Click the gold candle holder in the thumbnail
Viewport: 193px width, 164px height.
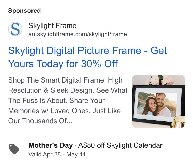coord(178,122)
